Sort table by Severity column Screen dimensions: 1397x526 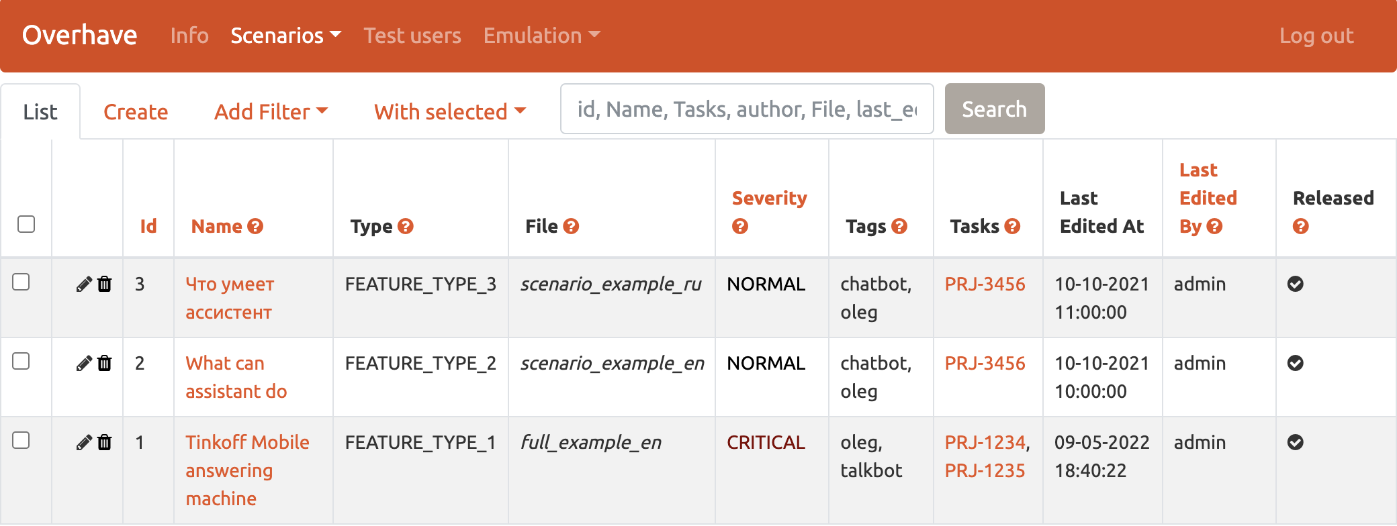(x=770, y=198)
